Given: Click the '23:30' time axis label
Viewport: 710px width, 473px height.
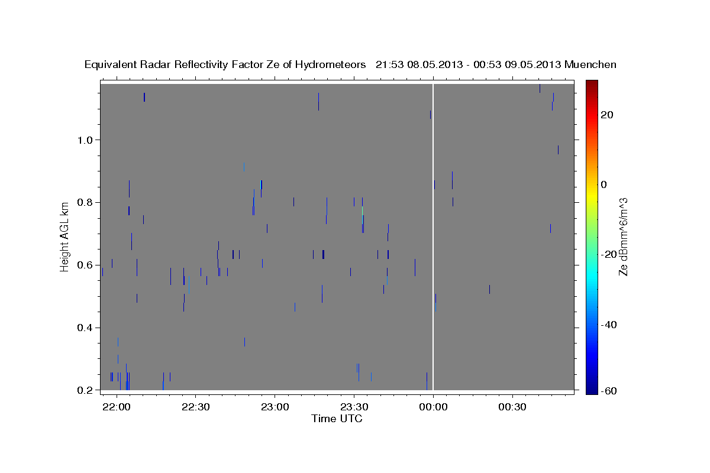Looking at the screenshot, I should 354,407.
